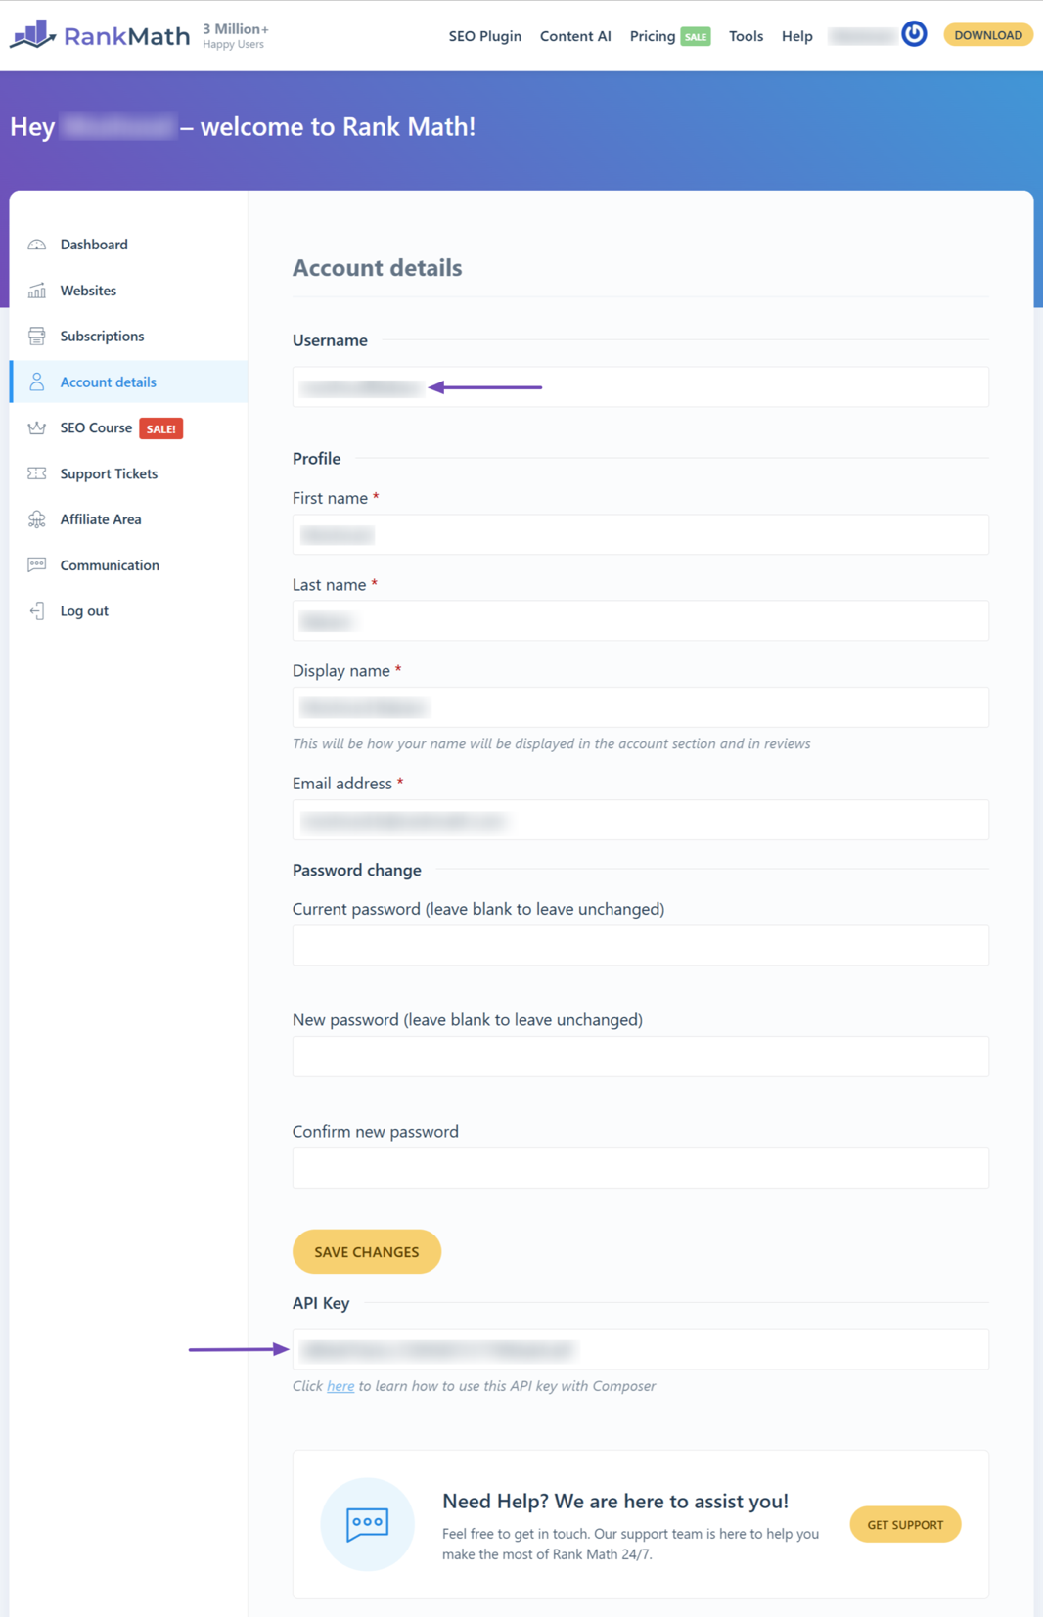
Task: Select Account details in sidebar
Action: tap(128, 382)
